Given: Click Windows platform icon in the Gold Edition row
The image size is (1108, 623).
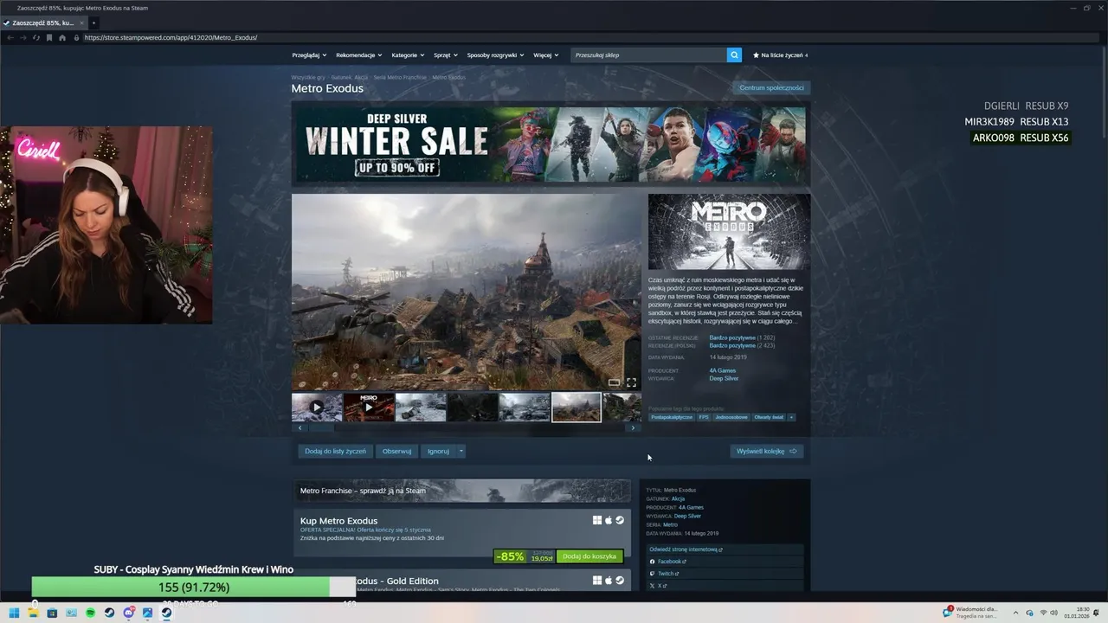Looking at the screenshot, I should tap(597, 581).
